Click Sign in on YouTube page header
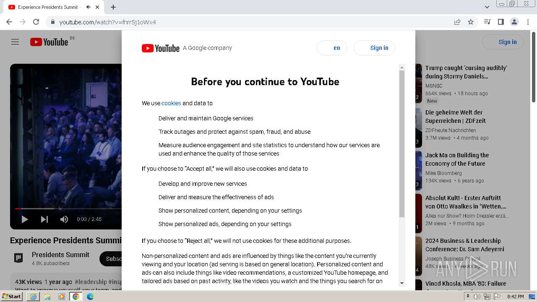The width and height of the screenshot is (537, 302). (503, 42)
